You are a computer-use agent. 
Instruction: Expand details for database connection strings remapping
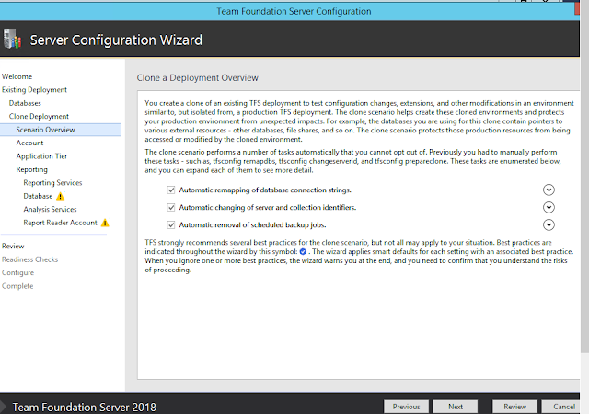549,190
